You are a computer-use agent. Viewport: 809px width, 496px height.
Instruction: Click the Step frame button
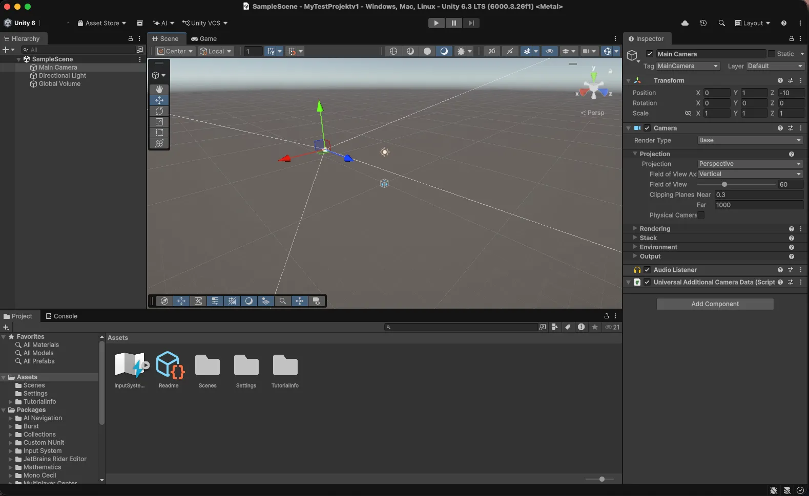471,23
